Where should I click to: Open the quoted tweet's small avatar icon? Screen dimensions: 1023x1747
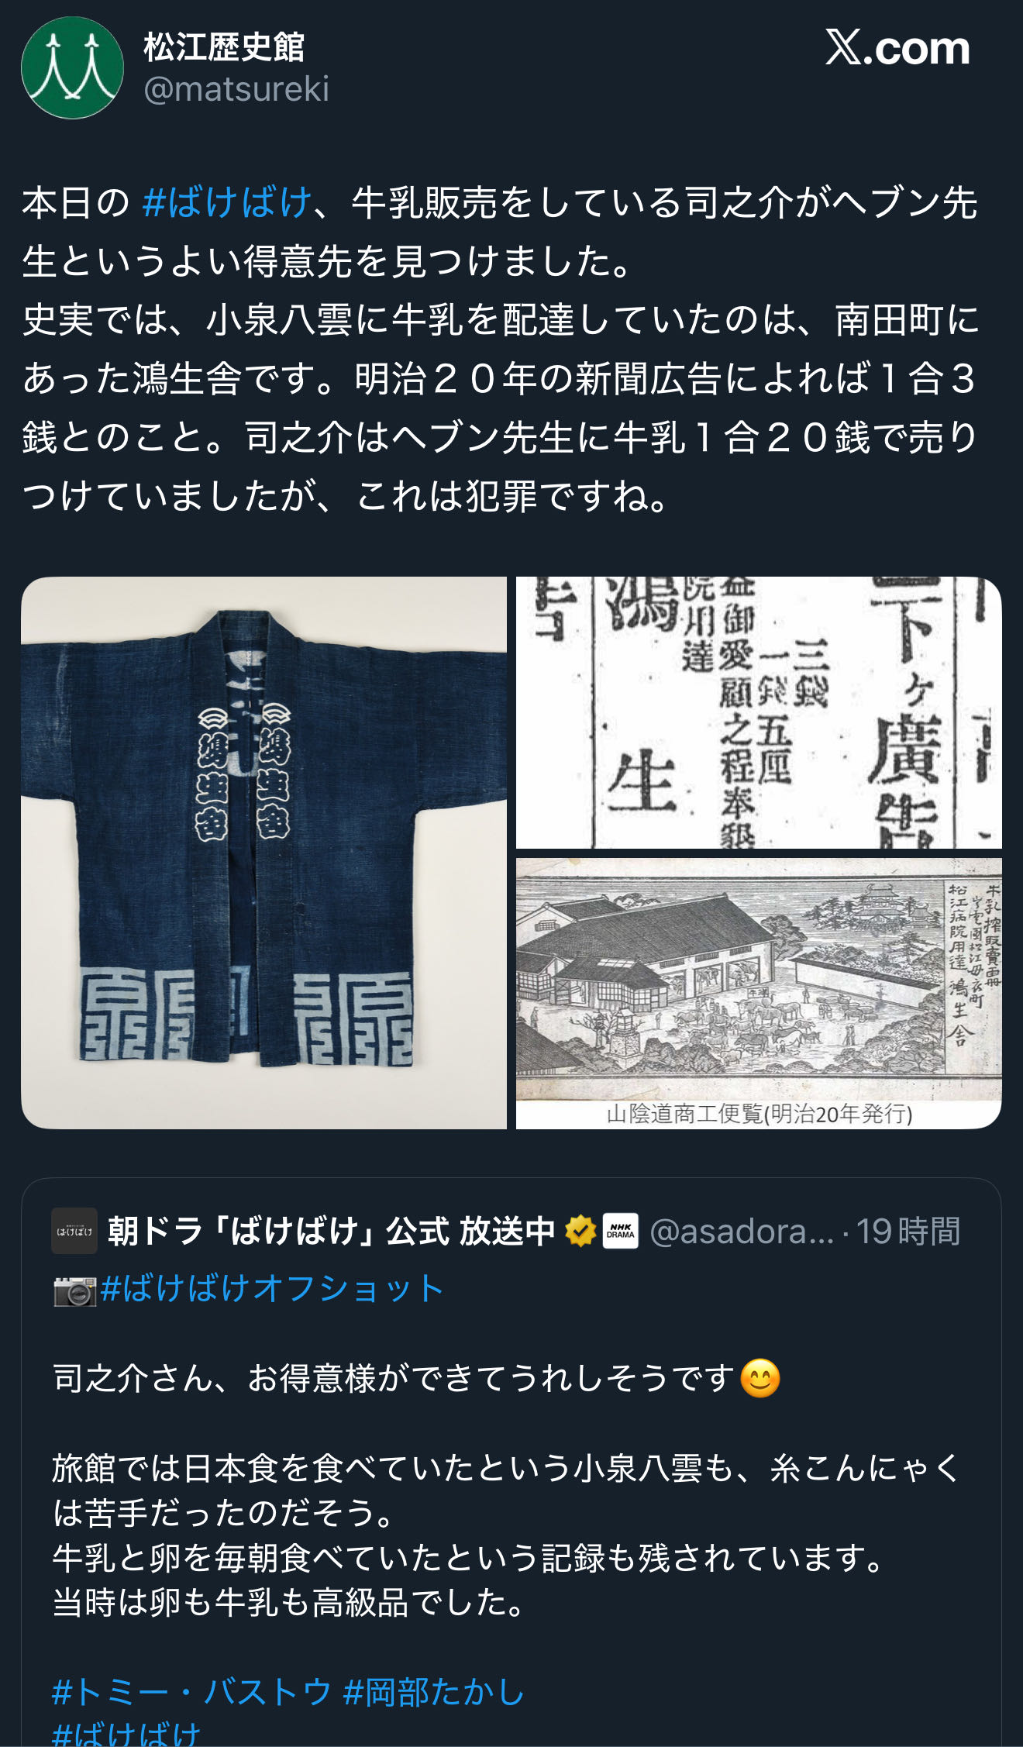pyautogui.click(x=74, y=1231)
